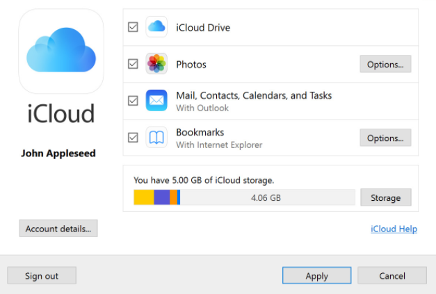
Task: Toggle Mail, Contacts, Calendars, and Tasks checkbox
Action: [133, 101]
